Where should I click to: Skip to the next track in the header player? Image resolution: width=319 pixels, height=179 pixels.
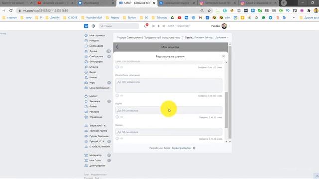[164, 26]
